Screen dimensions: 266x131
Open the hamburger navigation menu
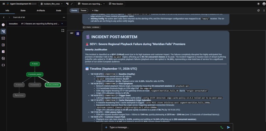[4, 4]
